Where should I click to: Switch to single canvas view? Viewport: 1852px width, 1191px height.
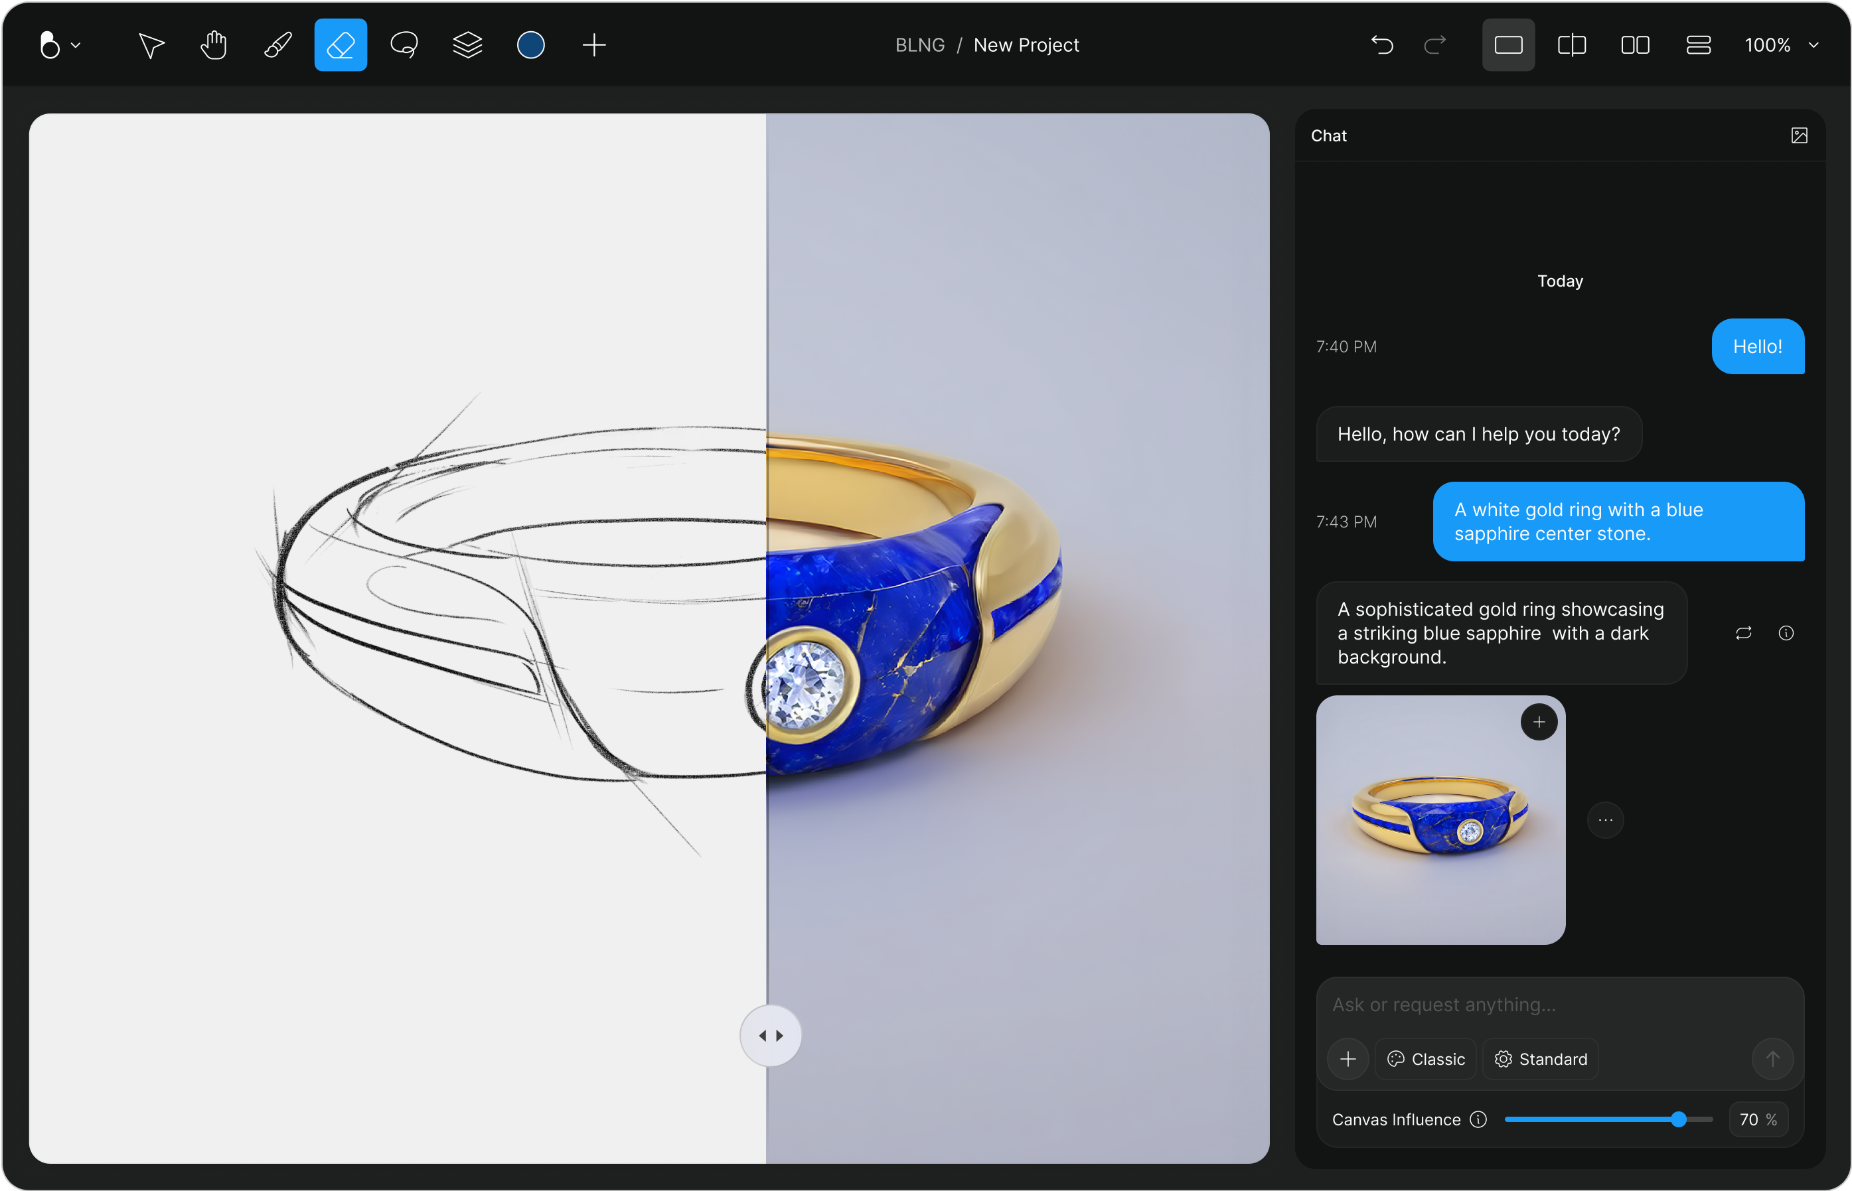(x=1507, y=45)
